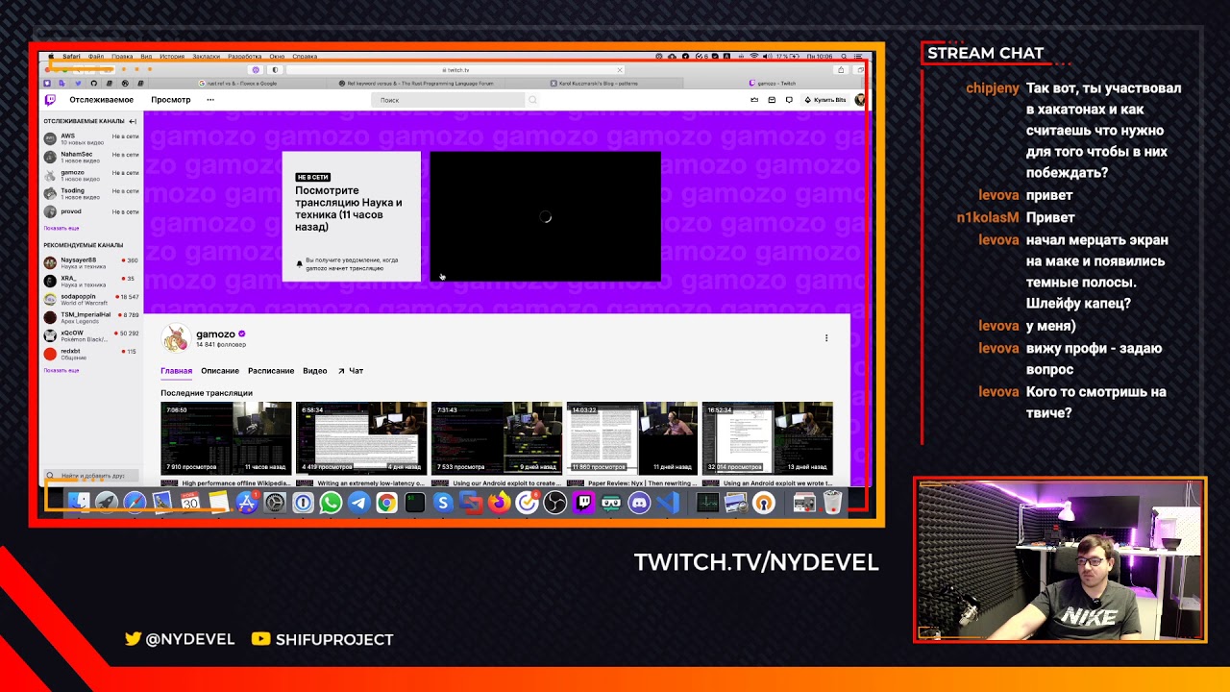Image resolution: width=1230 pixels, height=692 pixels.
Task: Open Calendar from the Dock
Action: tap(190, 502)
